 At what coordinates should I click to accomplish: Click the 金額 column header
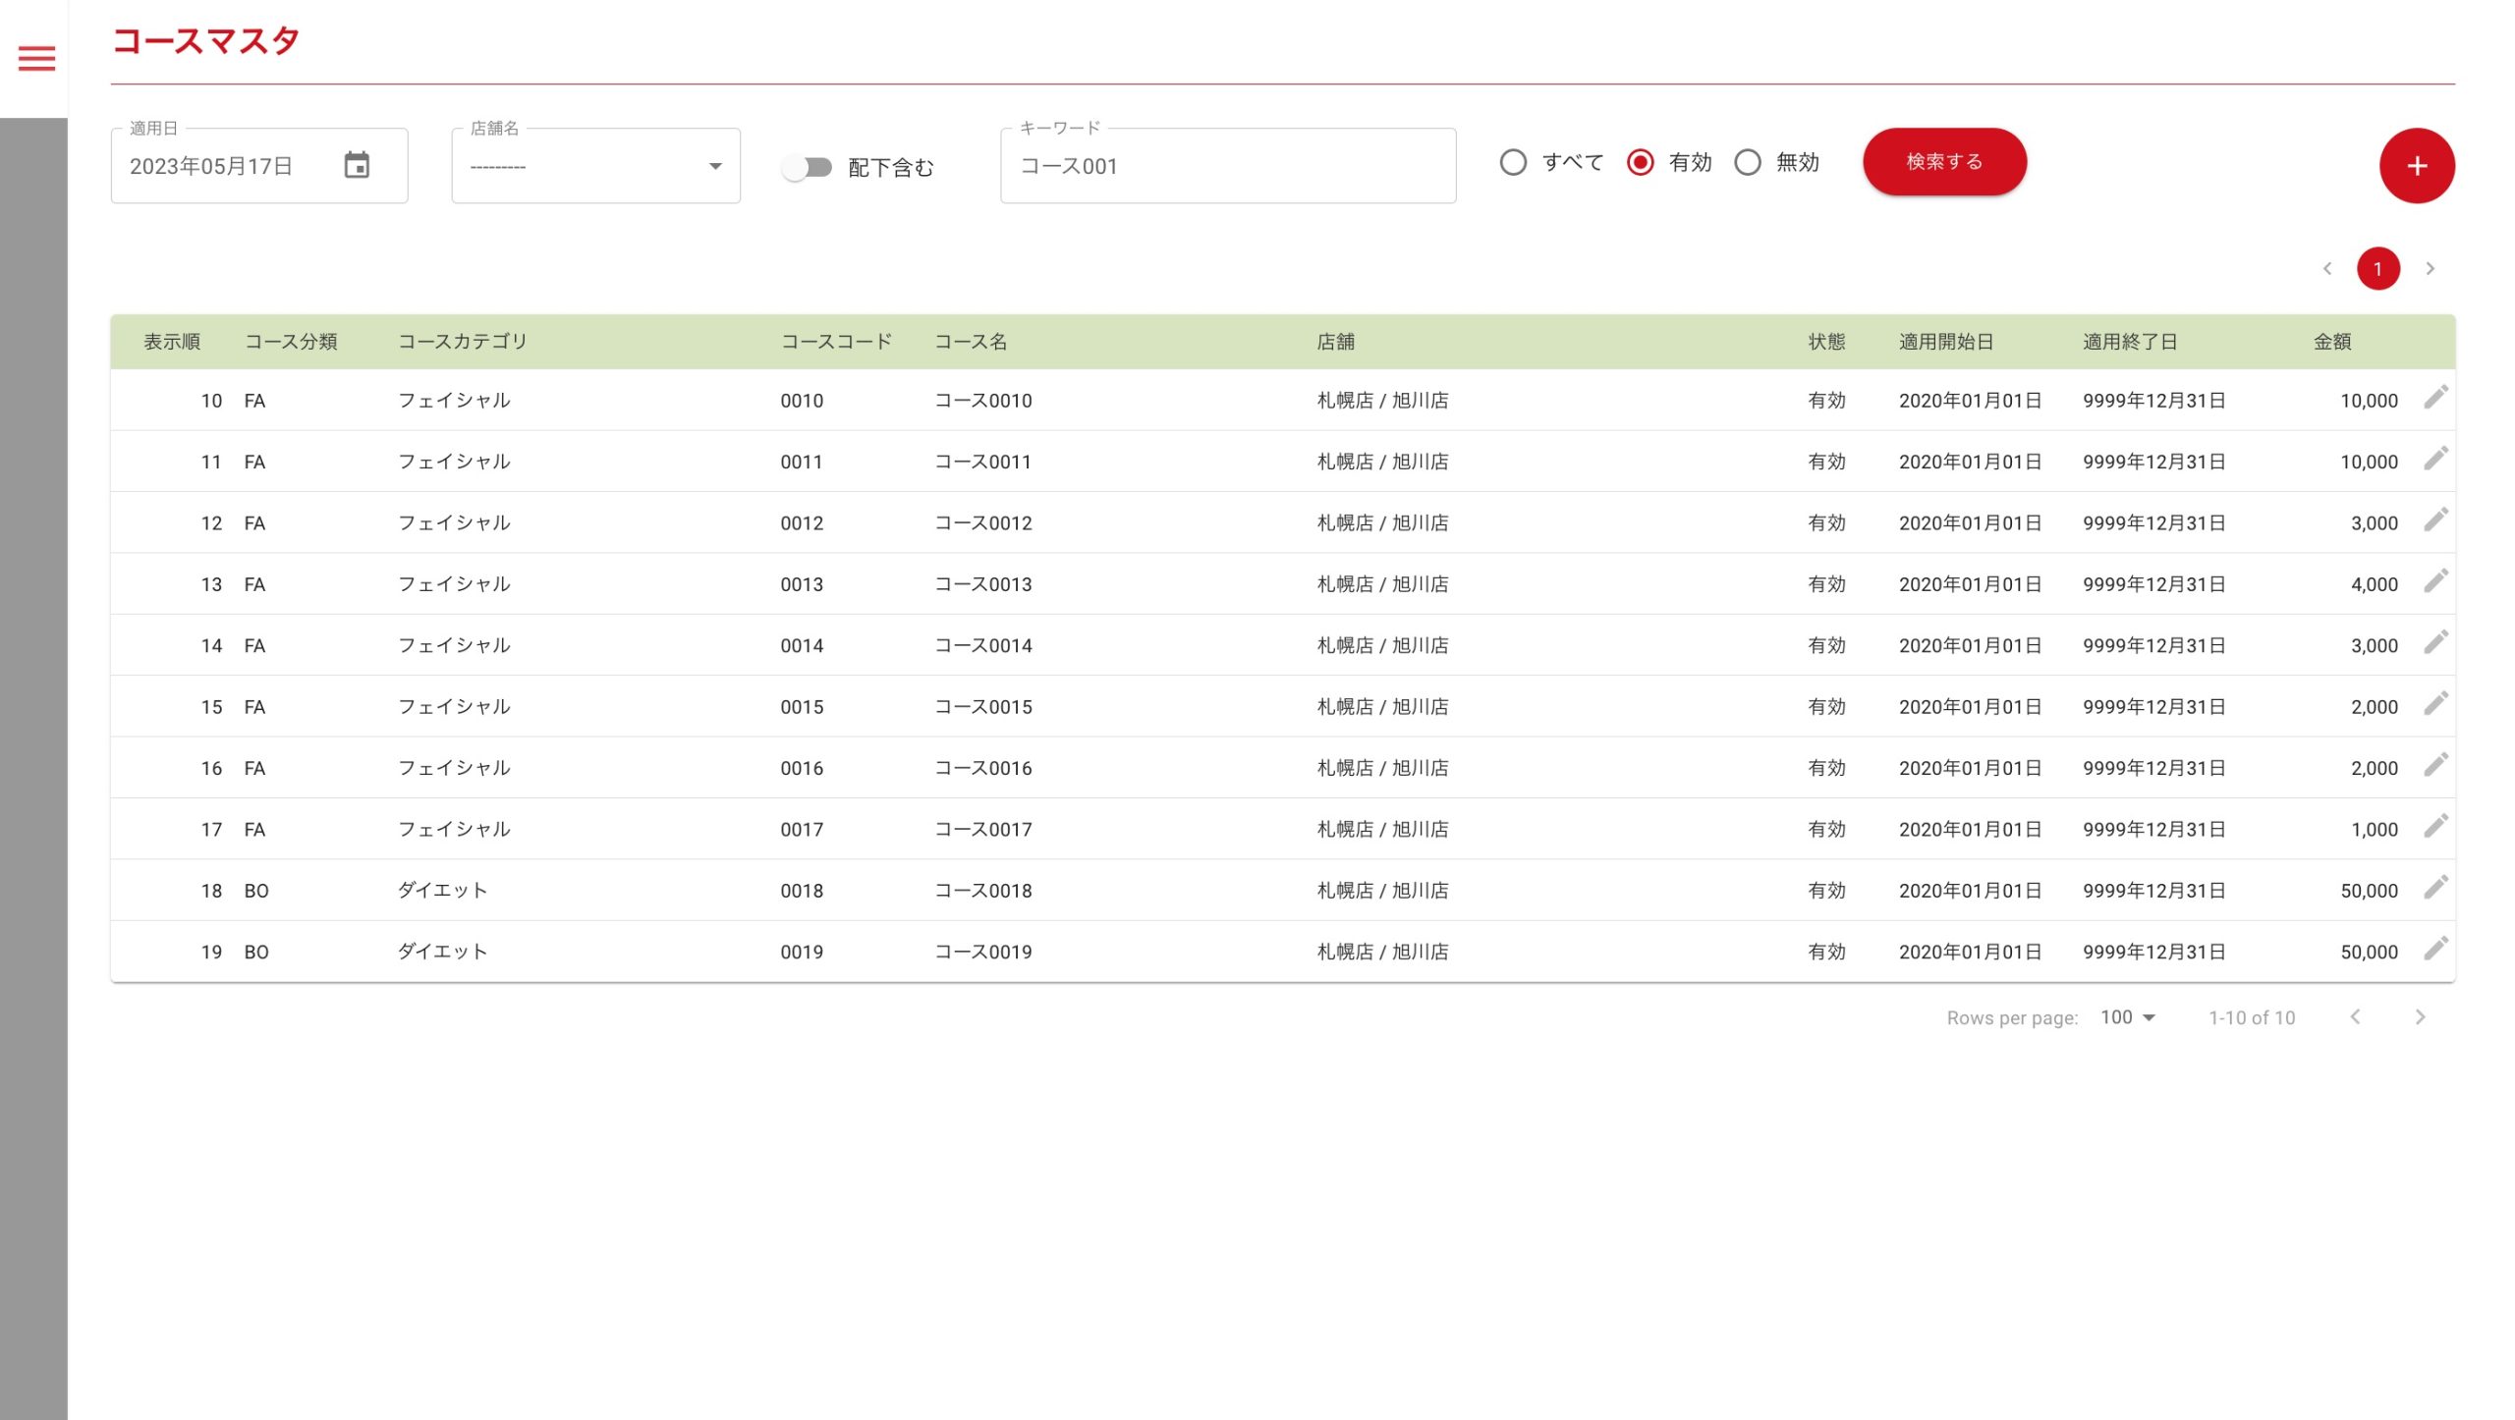2331,342
